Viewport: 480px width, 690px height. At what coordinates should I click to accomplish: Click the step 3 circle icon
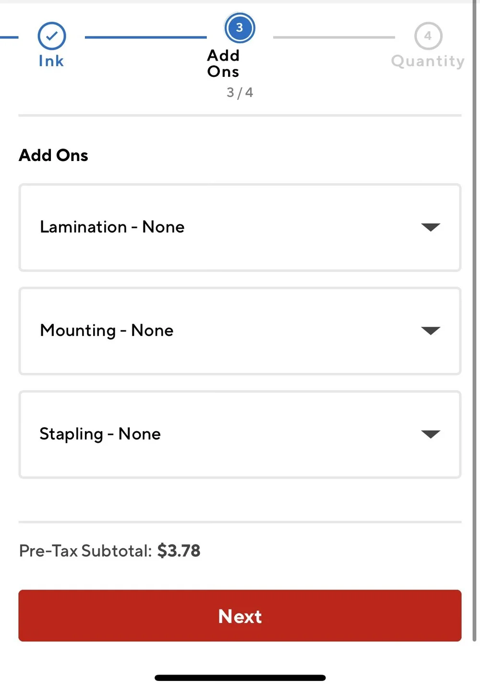coord(240,28)
